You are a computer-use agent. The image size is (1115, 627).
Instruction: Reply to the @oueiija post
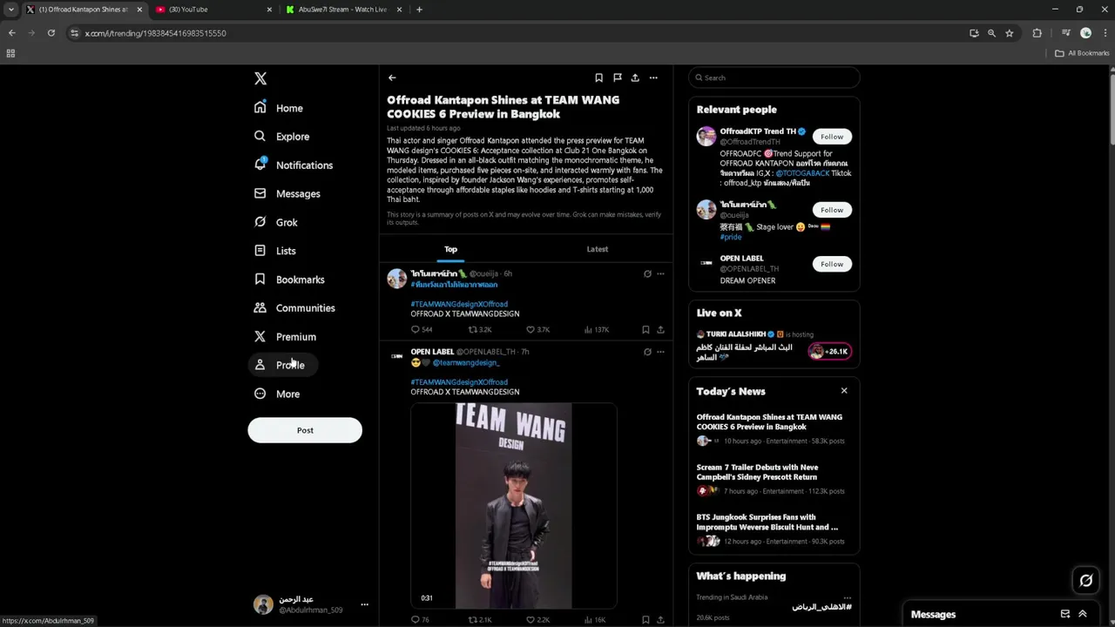422,330
